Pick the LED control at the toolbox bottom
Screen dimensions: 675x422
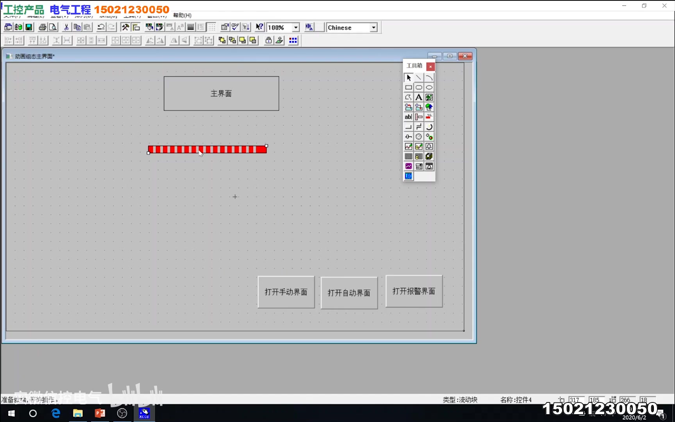pyautogui.click(x=408, y=176)
